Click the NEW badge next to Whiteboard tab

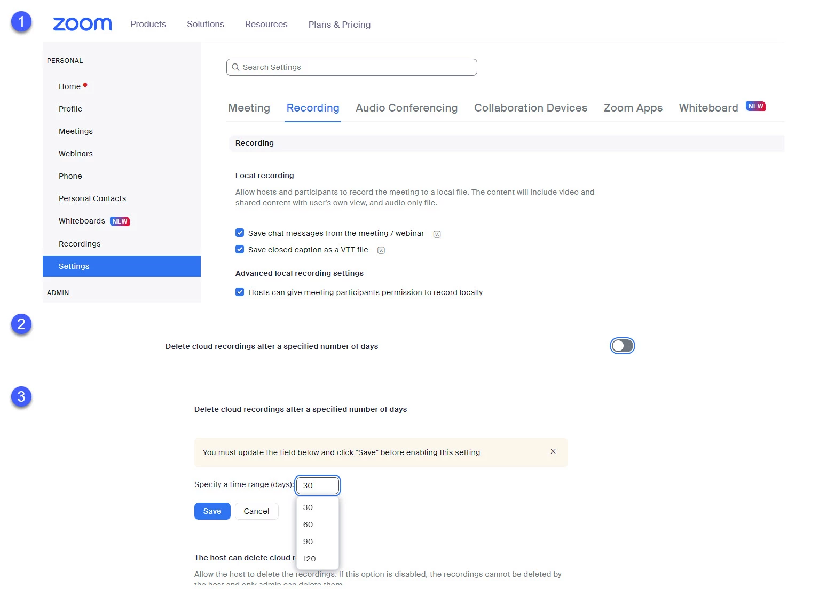(755, 106)
